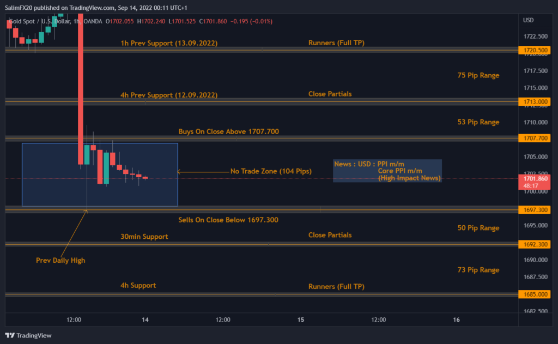Select the orange 1685.000 price flag
Viewport: 558px width, 344px height.
pos(534,294)
